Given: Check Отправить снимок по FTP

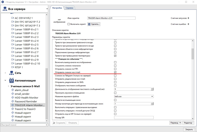Looking at the screenshot, I should click(115, 69).
